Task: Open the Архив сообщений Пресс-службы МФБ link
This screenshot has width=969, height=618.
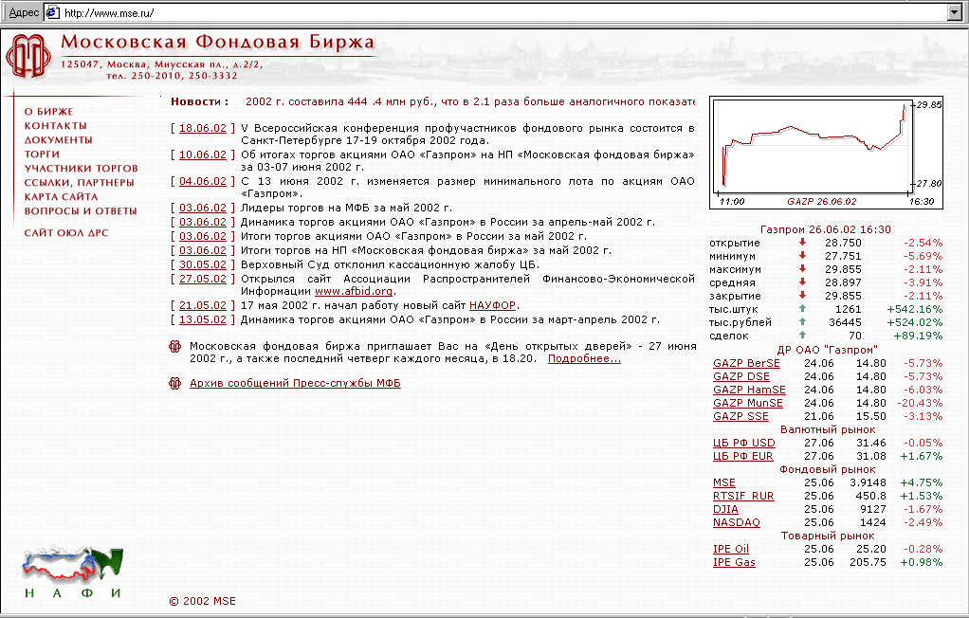Action: [296, 383]
